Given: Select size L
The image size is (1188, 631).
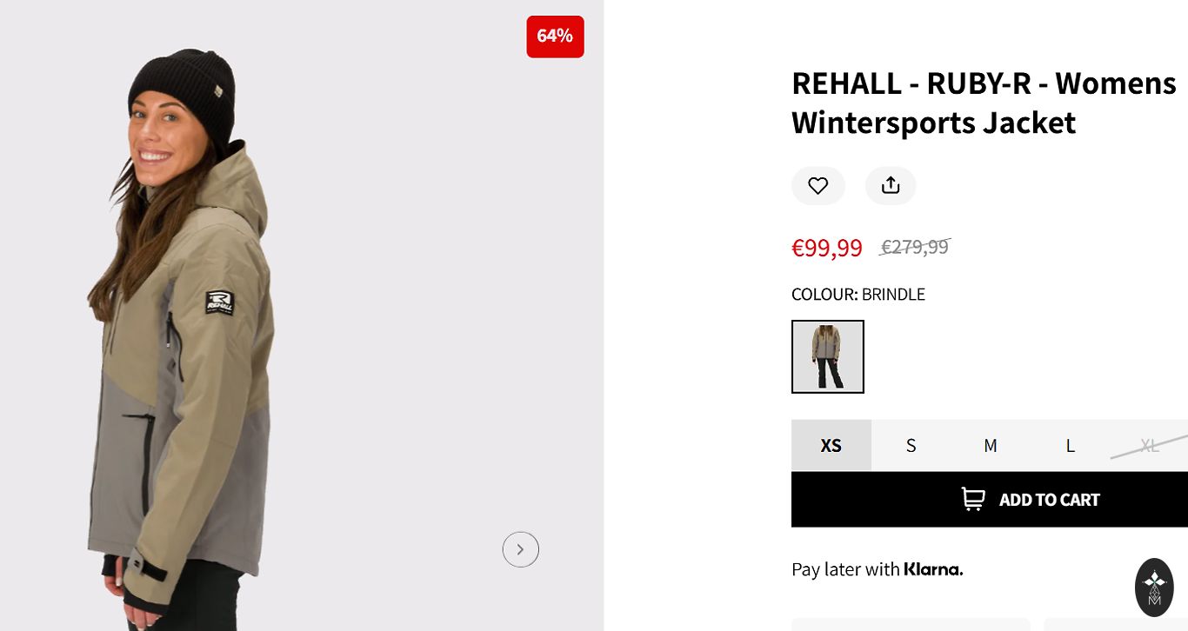Looking at the screenshot, I should (1070, 445).
